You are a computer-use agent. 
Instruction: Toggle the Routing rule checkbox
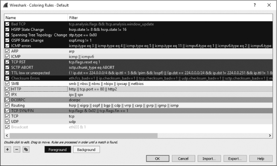tap(7, 106)
